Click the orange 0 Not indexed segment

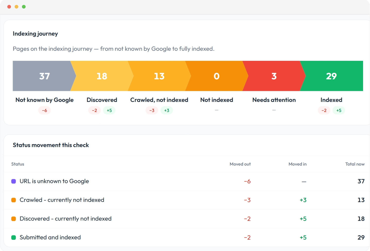coord(216,76)
